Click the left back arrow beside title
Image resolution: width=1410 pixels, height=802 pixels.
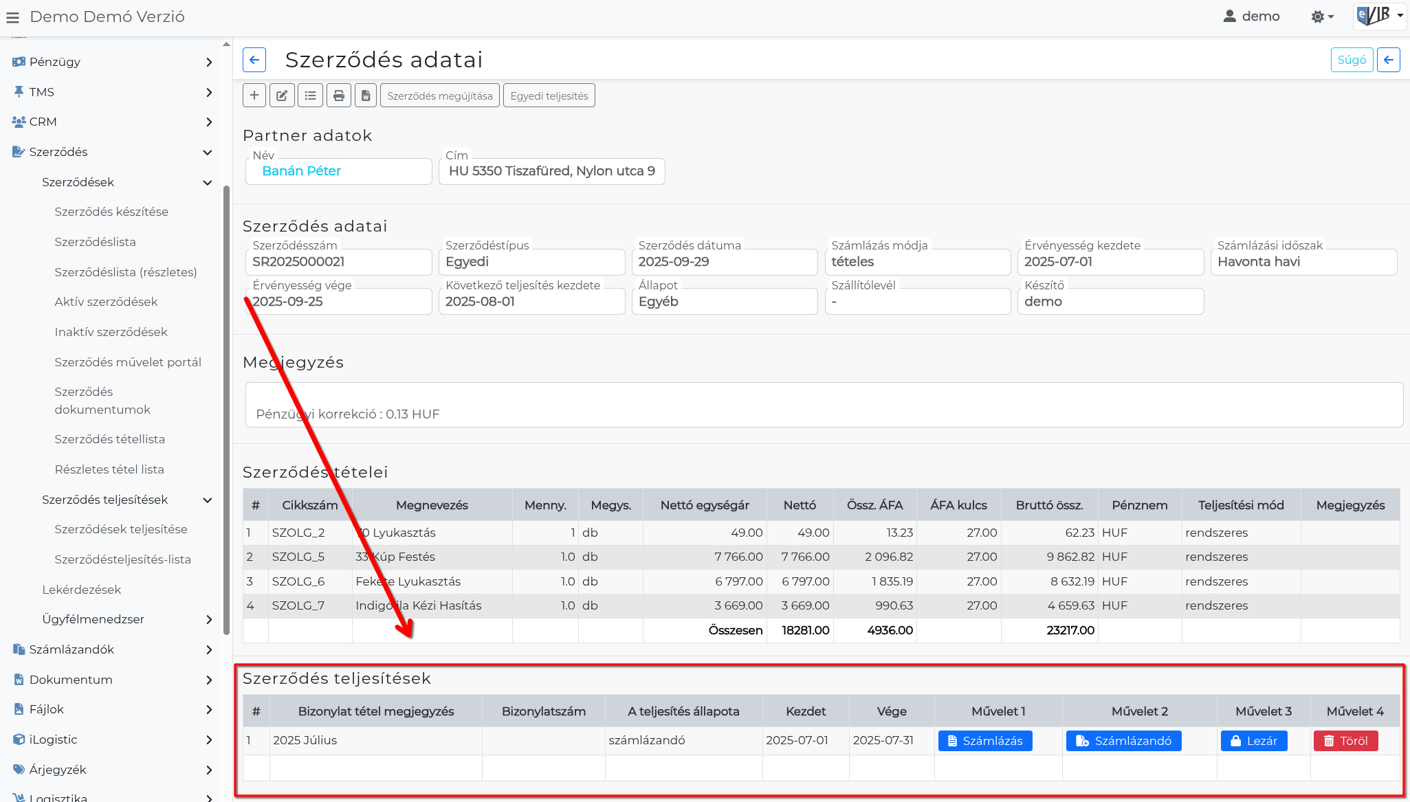[254, 60]
